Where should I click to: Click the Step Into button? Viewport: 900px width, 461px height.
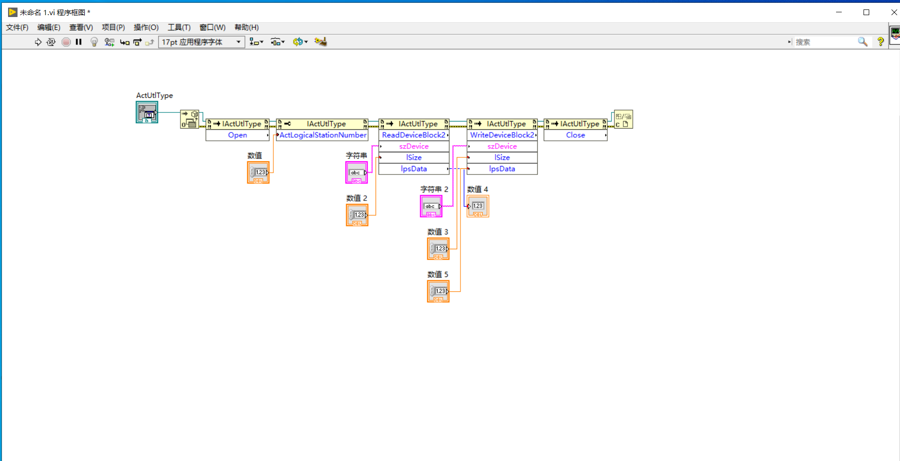[x=125, y=42]
